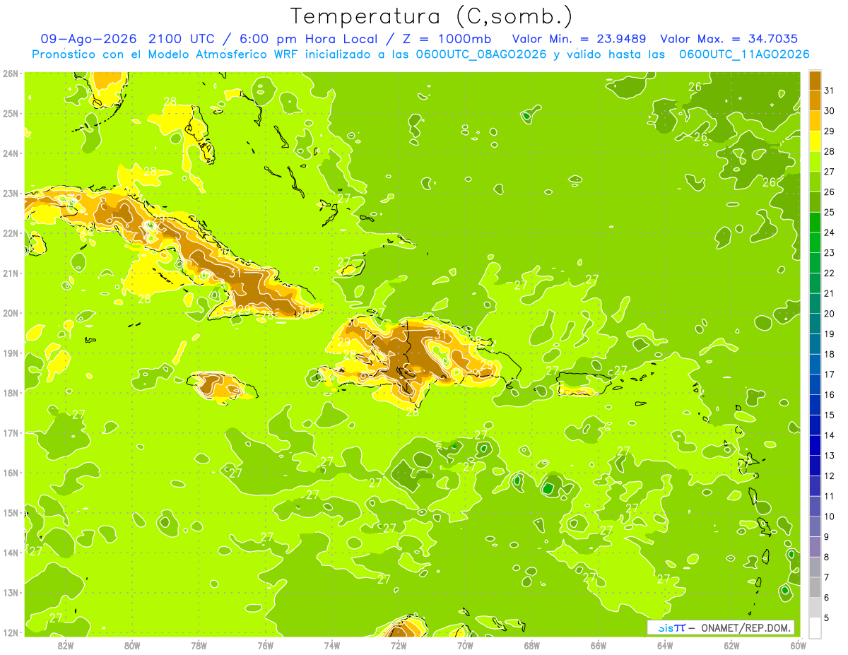The width and height of the screenshot is (848, 655).
Task: Click legend value "12" on the color bar
Action: click(x=829, y=476)
